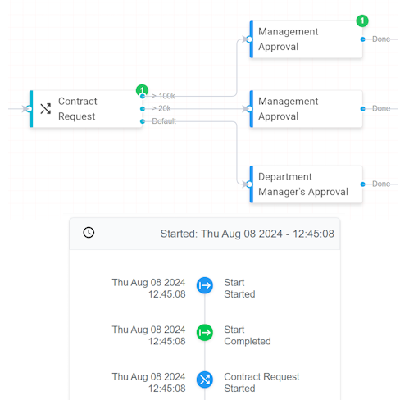The height and width of the screenshot is (400, 400).
Task: Select the Default output port
Action: tap(143, 121)
